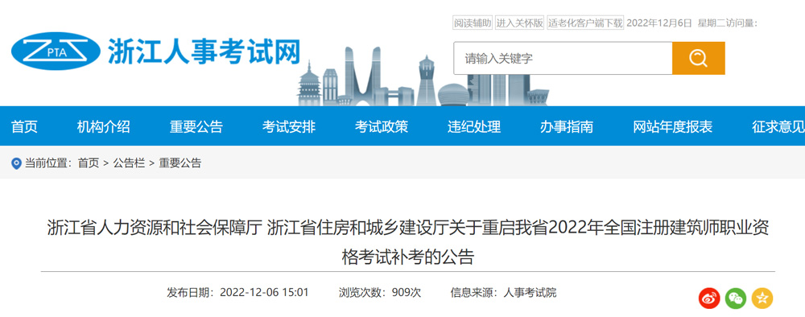Switch to 进入关怀版 mode

(x=519, y=23)
